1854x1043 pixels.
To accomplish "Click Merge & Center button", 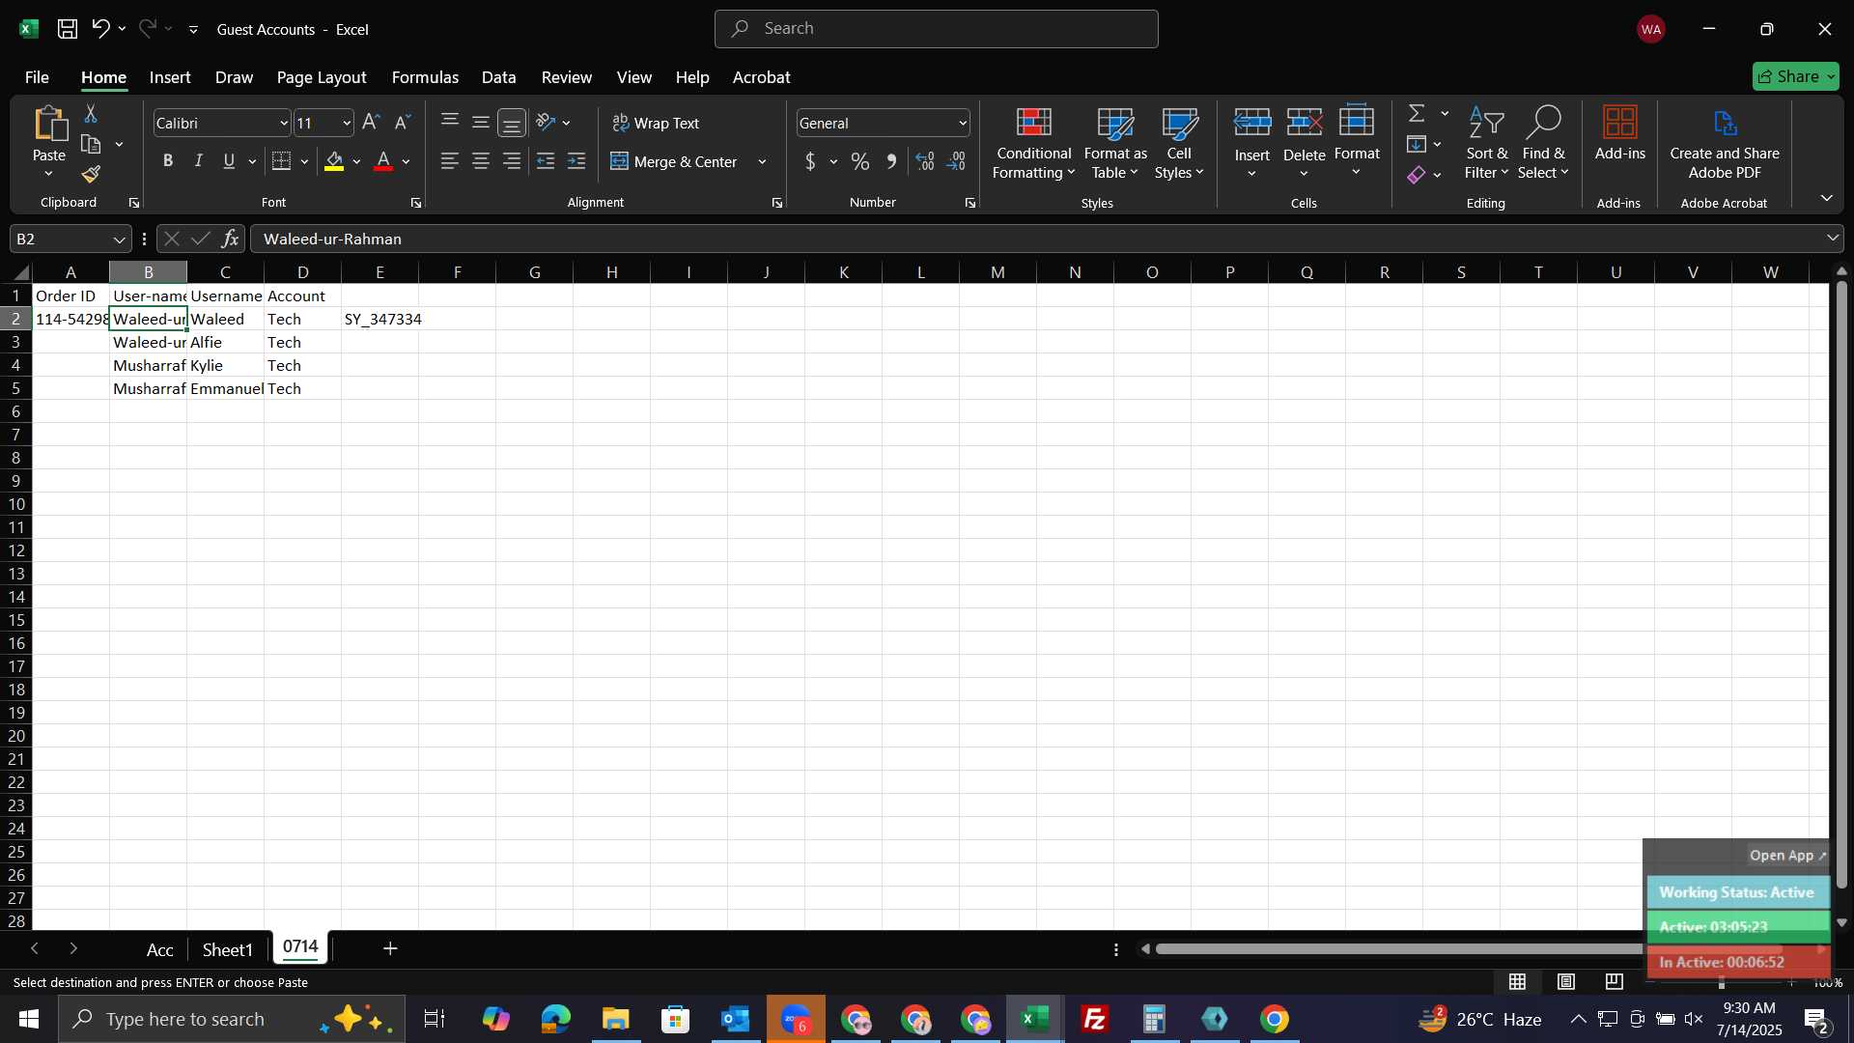I will [675, 161].
